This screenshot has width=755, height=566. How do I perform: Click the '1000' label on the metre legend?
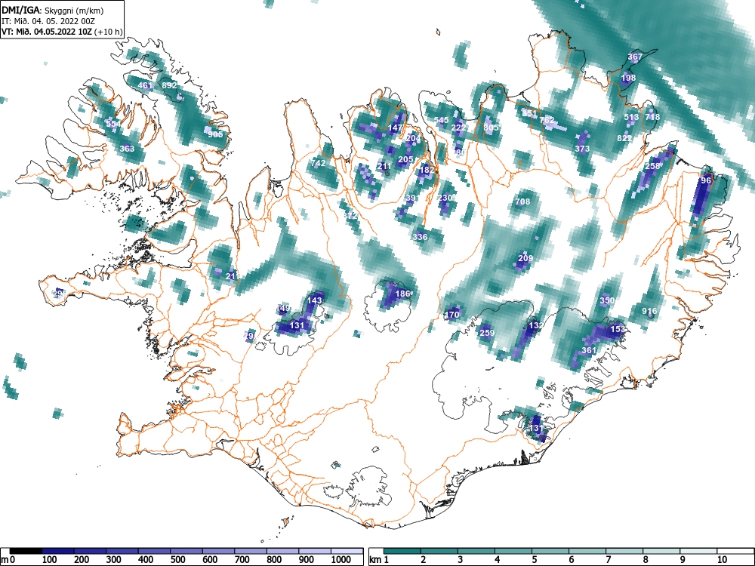(x=341, y=560)
